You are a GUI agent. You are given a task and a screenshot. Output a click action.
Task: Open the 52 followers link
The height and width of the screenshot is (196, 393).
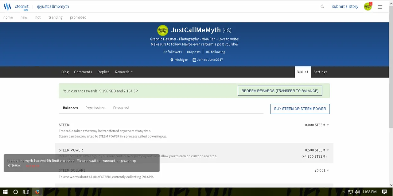point(173,52)
